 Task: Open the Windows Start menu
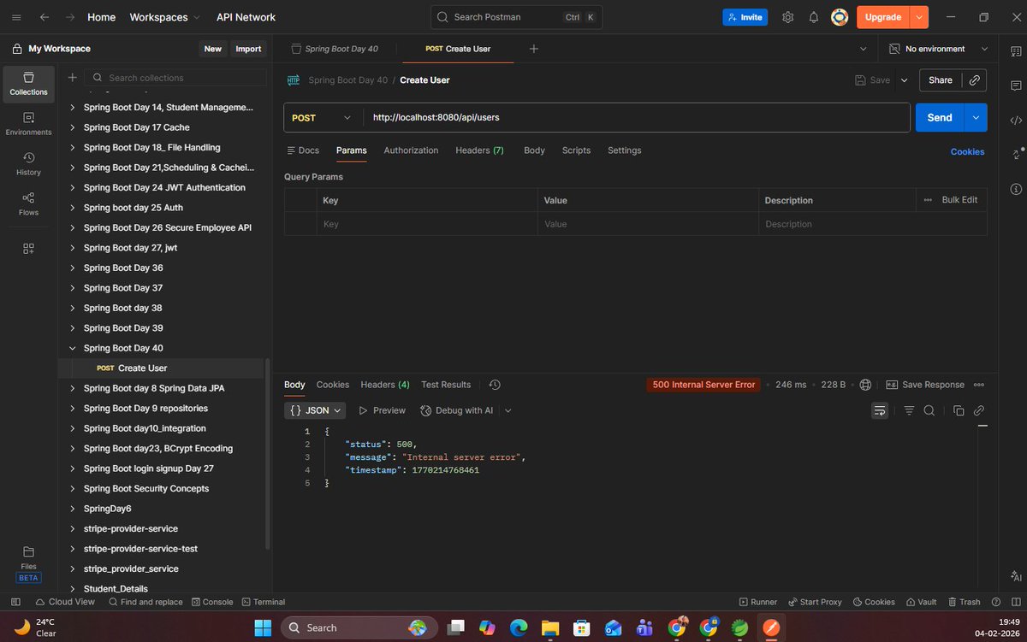tap(262, 627)
